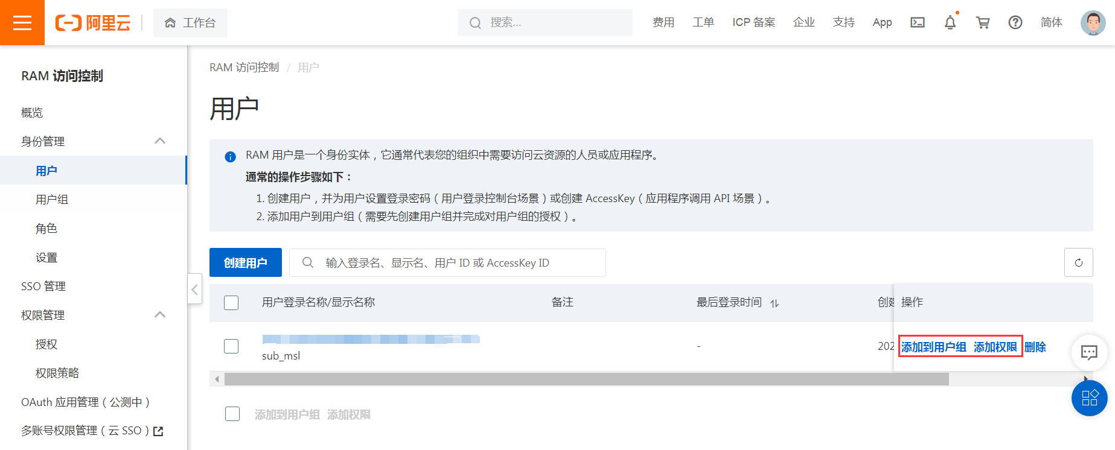Open the App menu
1115x450 pixels.
[882, 22]
